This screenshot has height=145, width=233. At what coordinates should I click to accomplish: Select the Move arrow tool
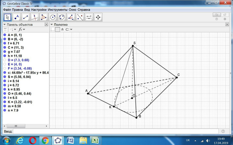(7, 17)
